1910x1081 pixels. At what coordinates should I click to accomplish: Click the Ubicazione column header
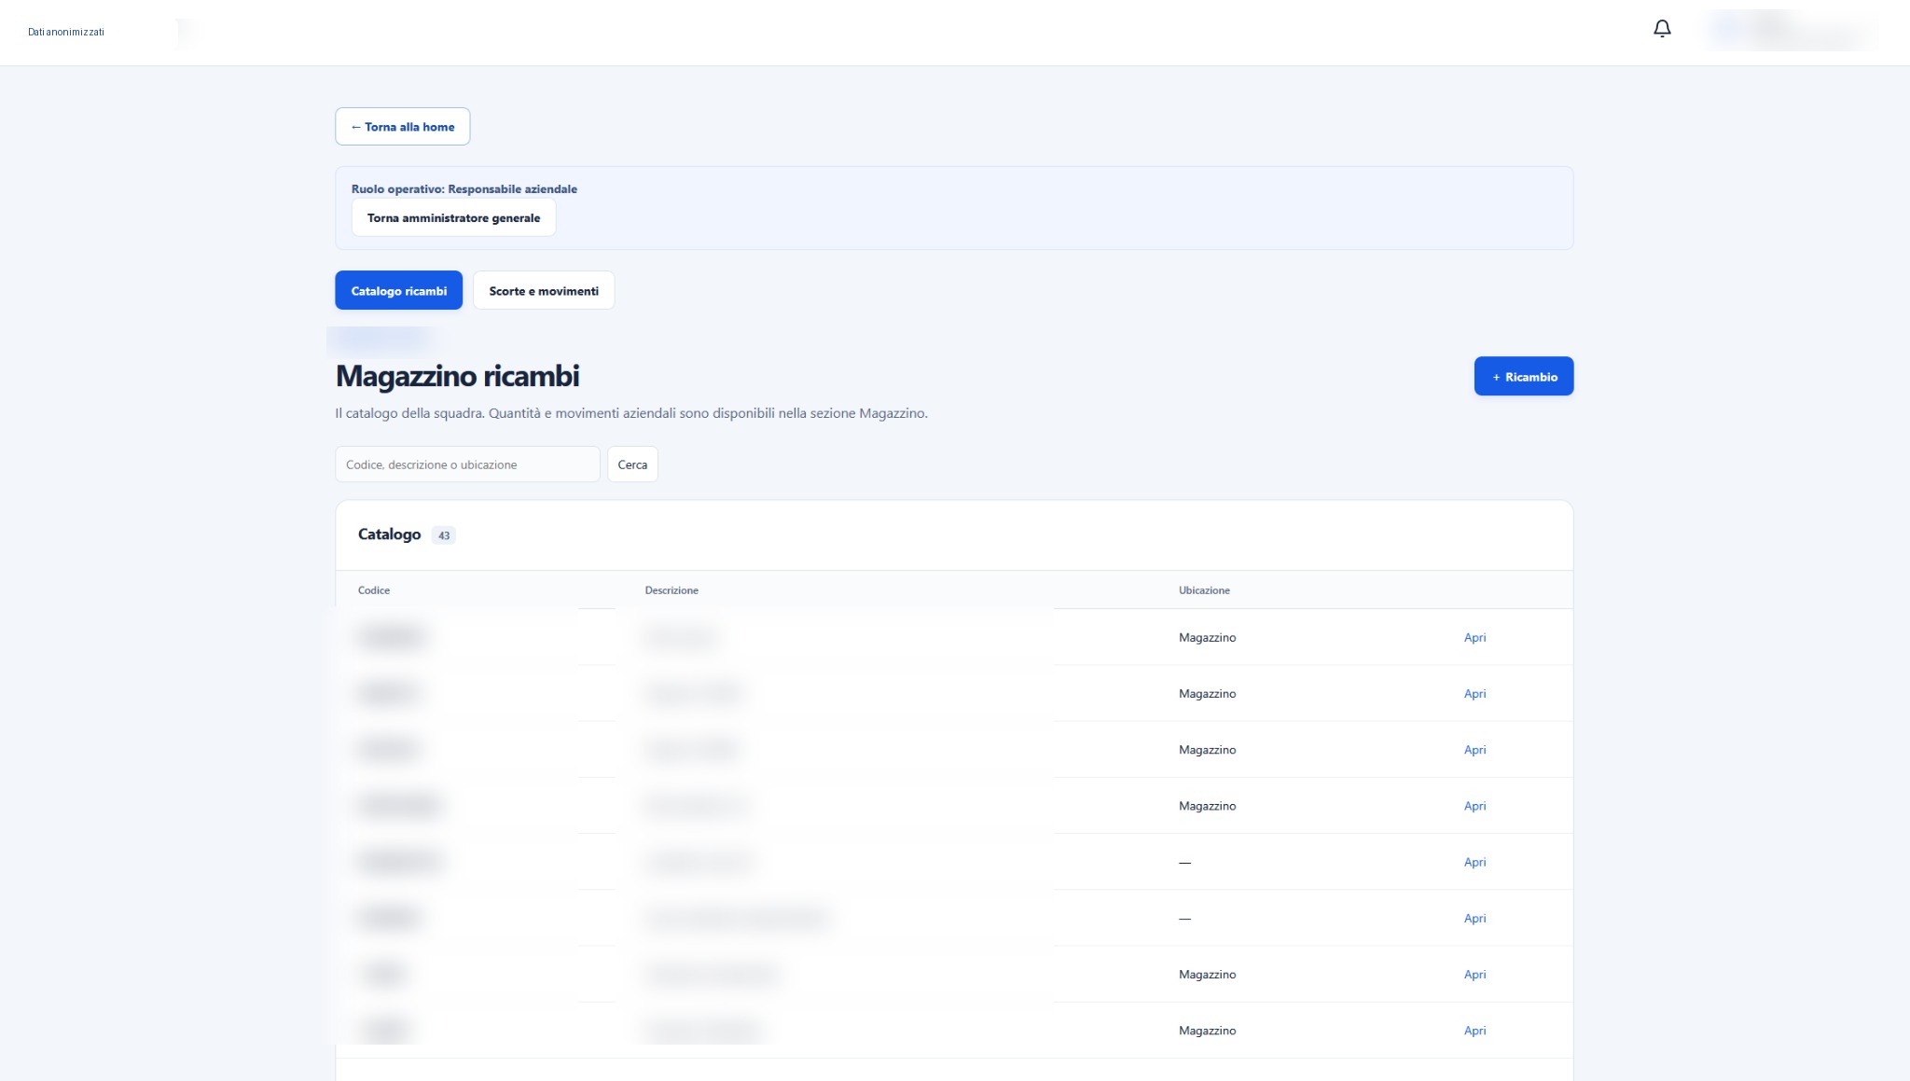pos(1204,590)
